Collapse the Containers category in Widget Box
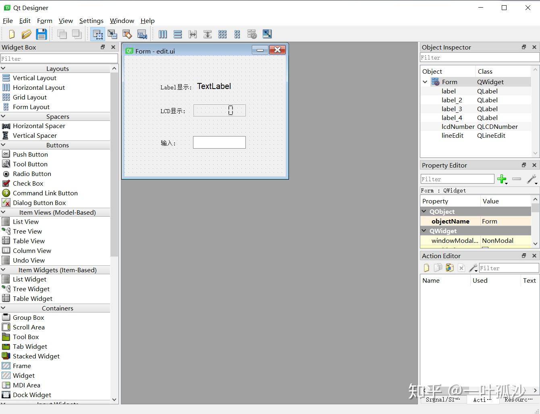The image size is (540, 414). pyautogui.click(x=3, y=308)
